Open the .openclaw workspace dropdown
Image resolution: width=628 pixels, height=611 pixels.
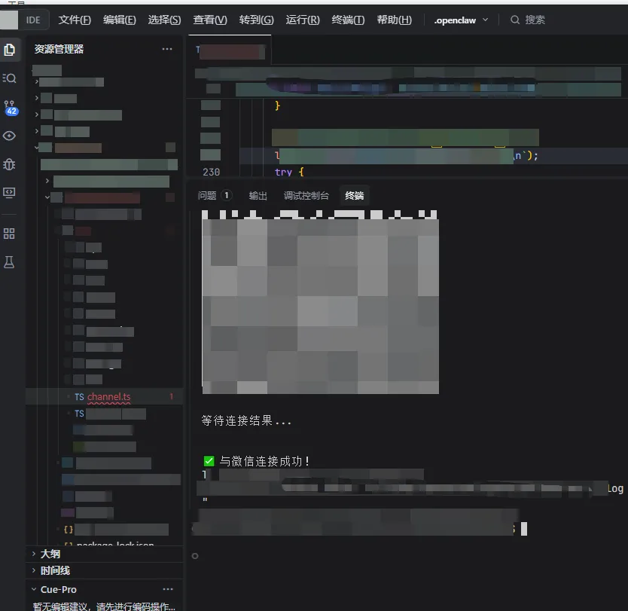[x=461, y=20]
